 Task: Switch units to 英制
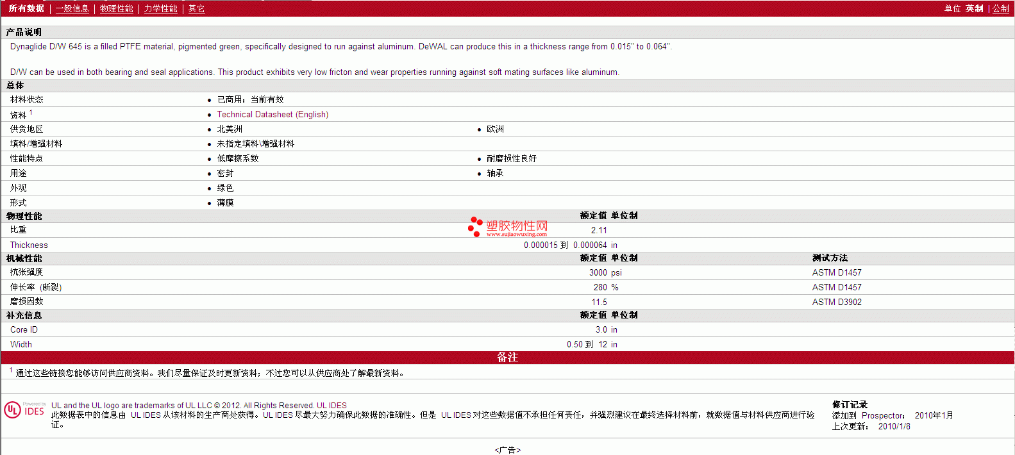[x=974, y=8]
